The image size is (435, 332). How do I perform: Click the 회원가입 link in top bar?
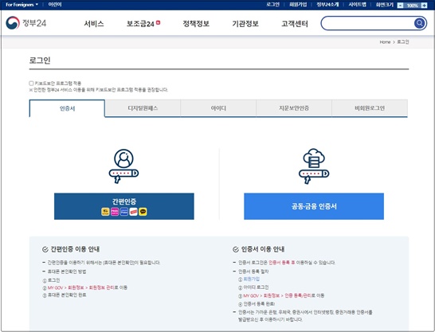click(298, 5)
